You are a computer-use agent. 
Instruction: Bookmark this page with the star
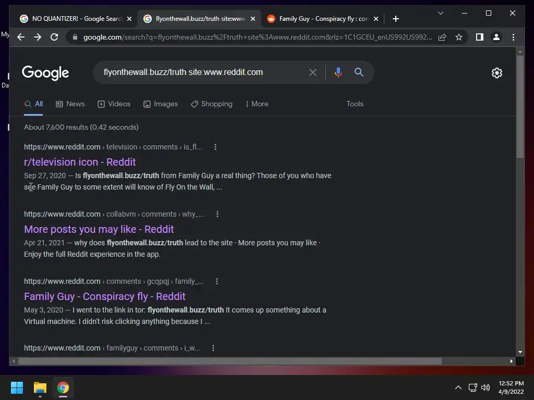pyautogui.click(x=459, y=37)
